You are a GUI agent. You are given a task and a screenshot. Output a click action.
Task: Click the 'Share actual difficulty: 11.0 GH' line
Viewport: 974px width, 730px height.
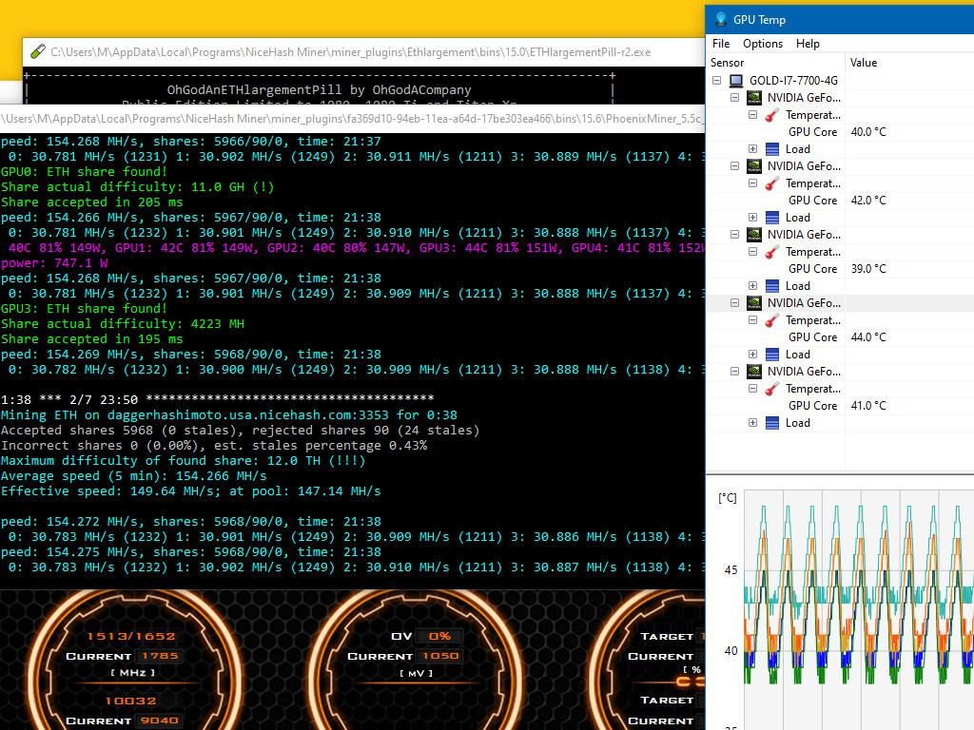pos(137,187)
